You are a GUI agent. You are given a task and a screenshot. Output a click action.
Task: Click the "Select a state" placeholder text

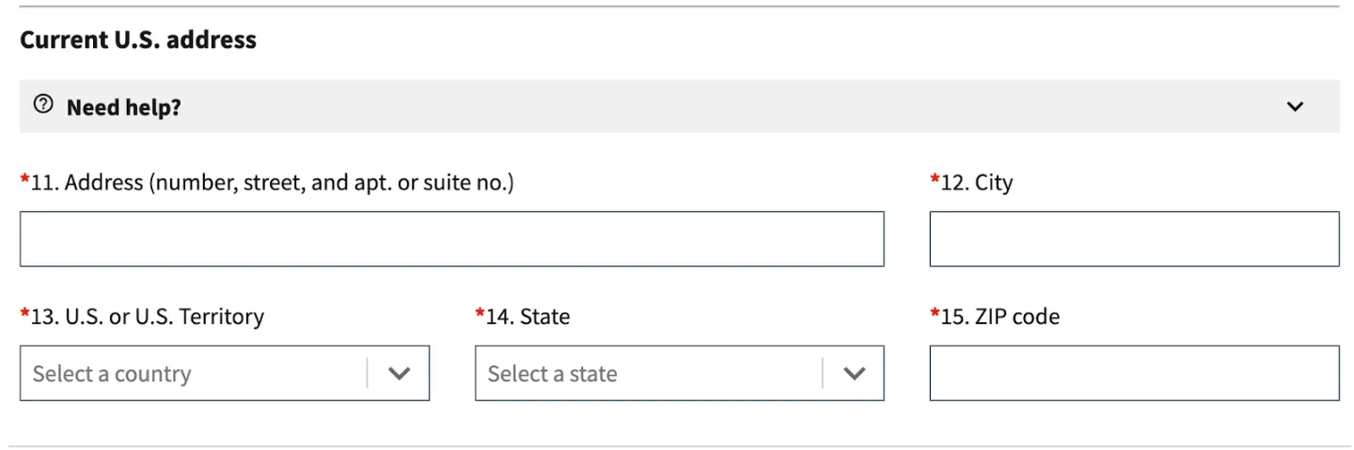pyautogui.click(x=552, y=374)
